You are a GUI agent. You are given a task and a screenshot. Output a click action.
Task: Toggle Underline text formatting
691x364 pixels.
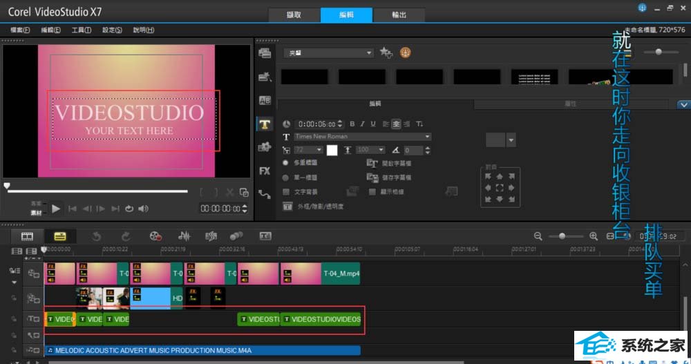tap(373, 124)
